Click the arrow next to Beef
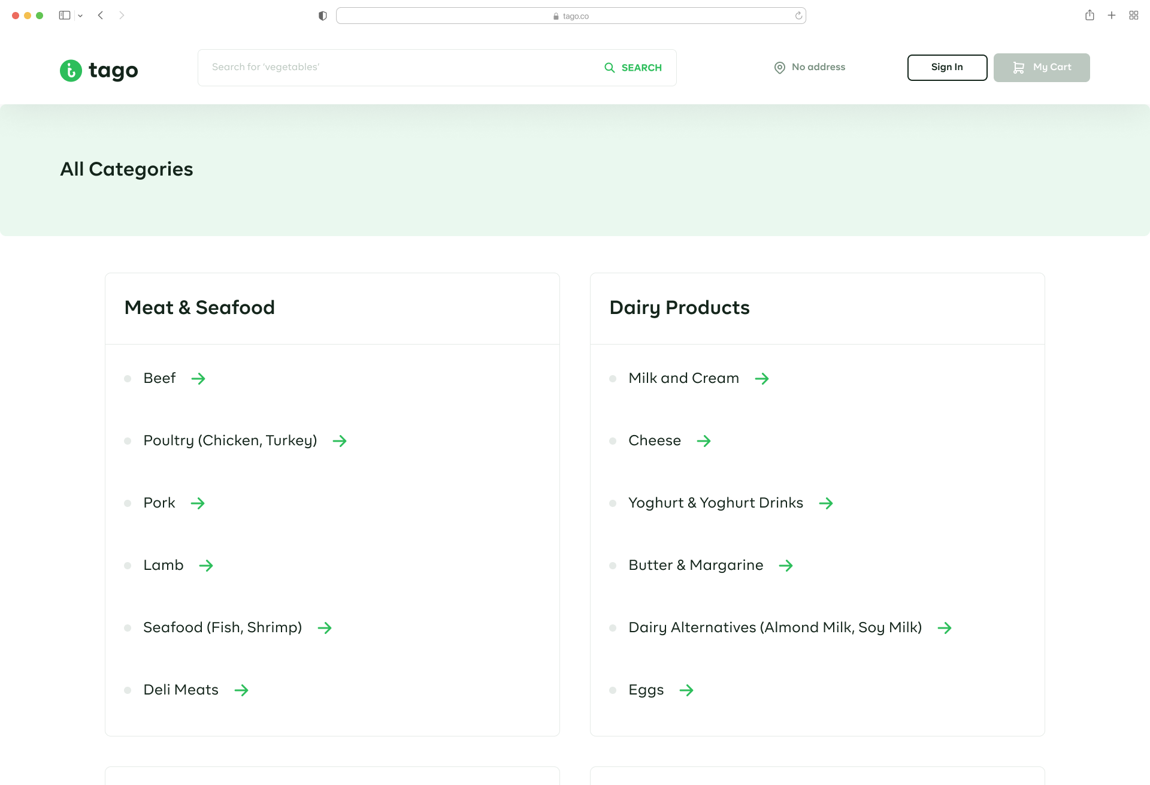The width and height of the screenshot is (1150, 785). click(x=198, y=379)
